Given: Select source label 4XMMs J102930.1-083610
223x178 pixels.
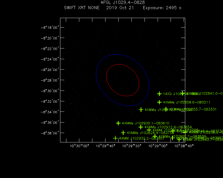Looking at the screenshot, I should (x=146, y=123).
